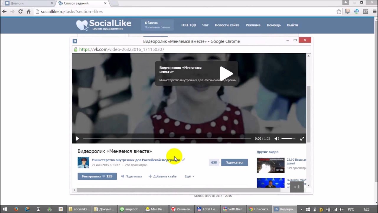Launch Firefox from the taskbar

click(16, 209)
